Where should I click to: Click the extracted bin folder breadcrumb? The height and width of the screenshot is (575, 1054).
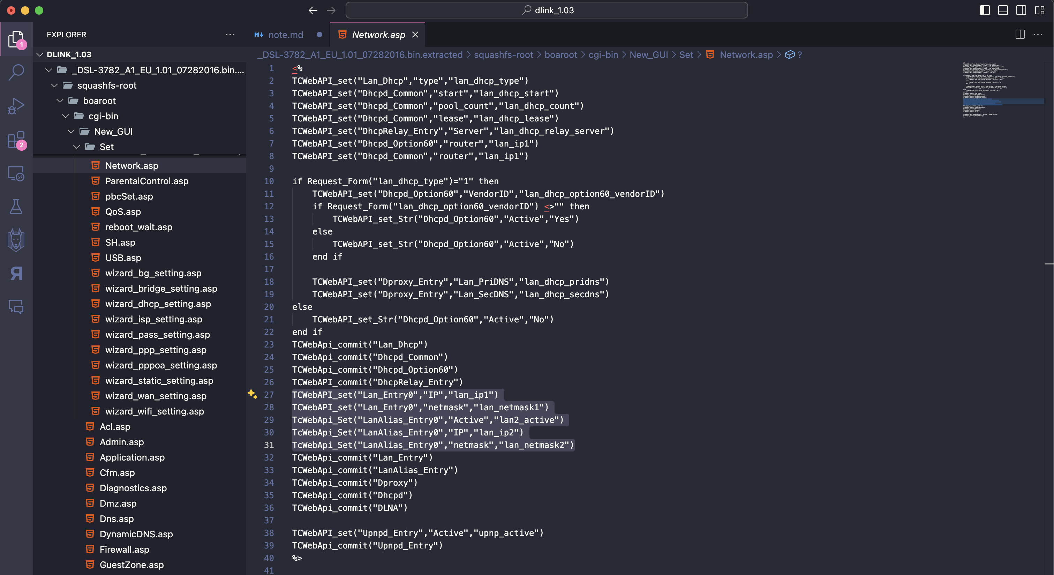(x=360, y=55)
